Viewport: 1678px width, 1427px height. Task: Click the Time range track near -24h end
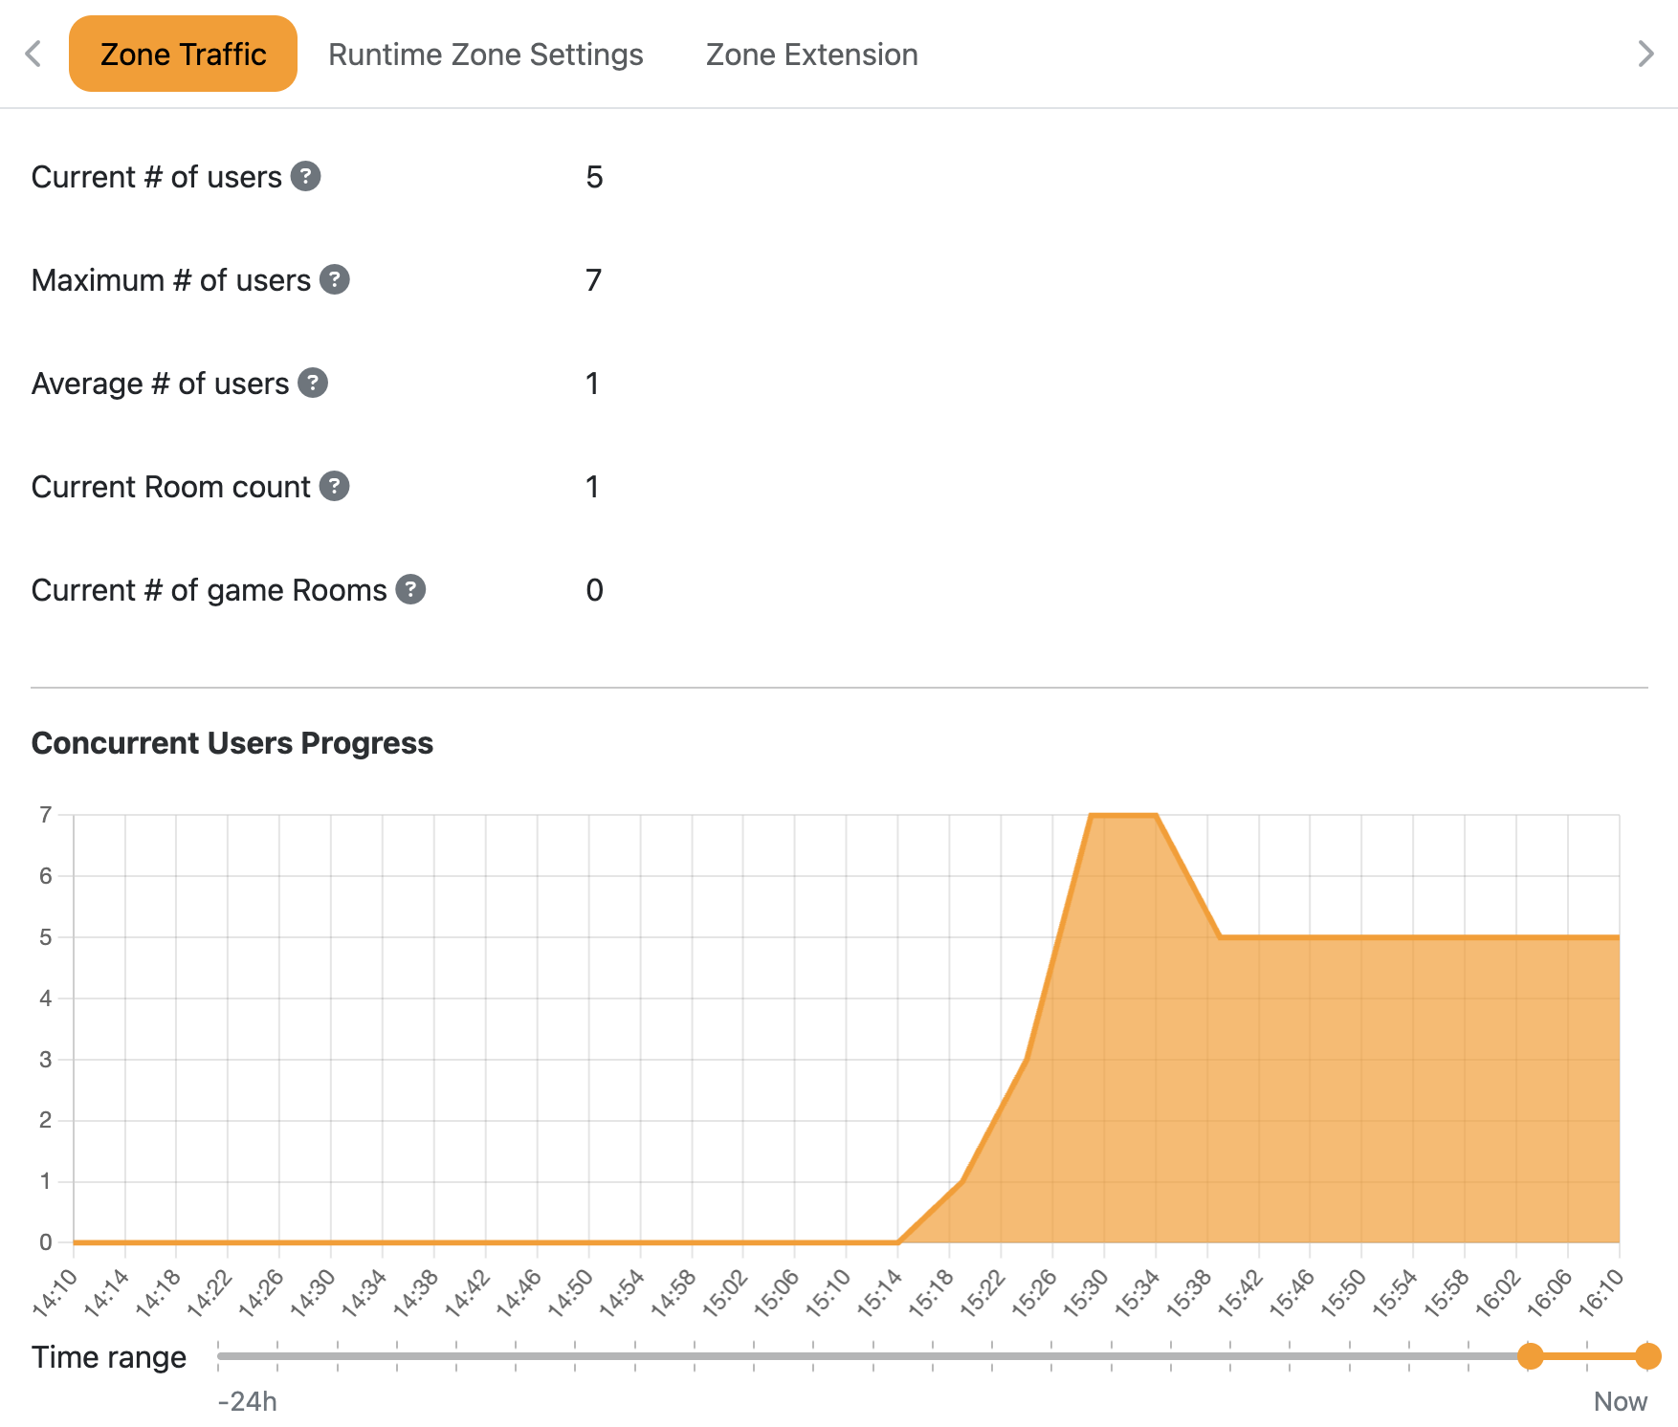tap(230, 1356)
